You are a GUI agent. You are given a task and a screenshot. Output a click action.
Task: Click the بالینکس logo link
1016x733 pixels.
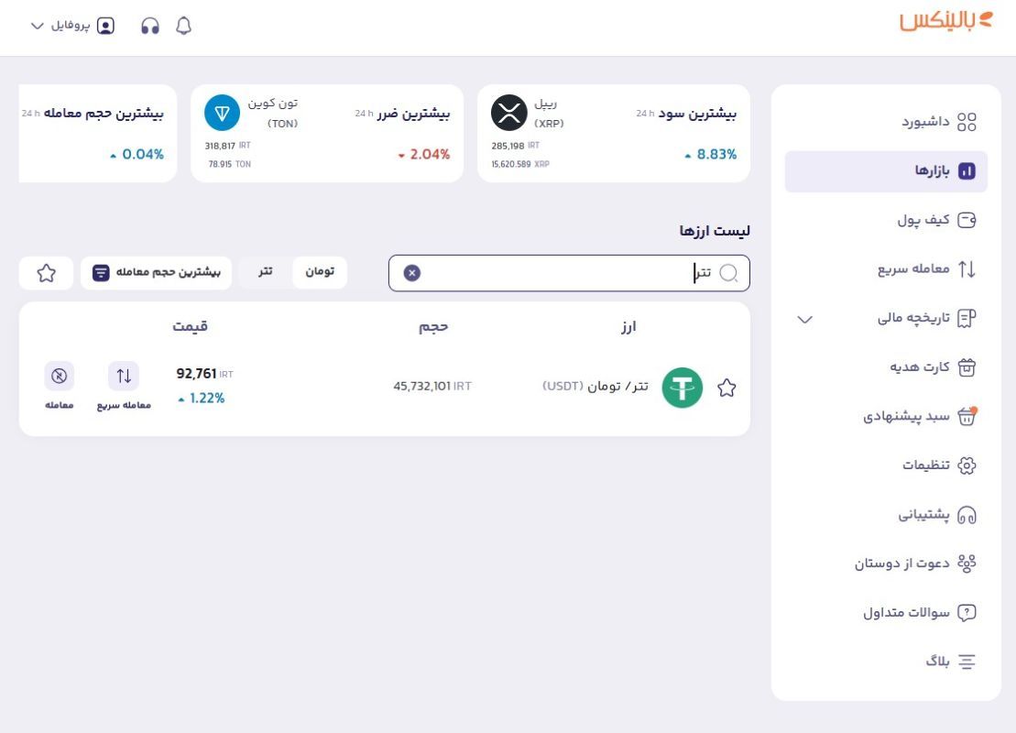click(x=946, y=21)
